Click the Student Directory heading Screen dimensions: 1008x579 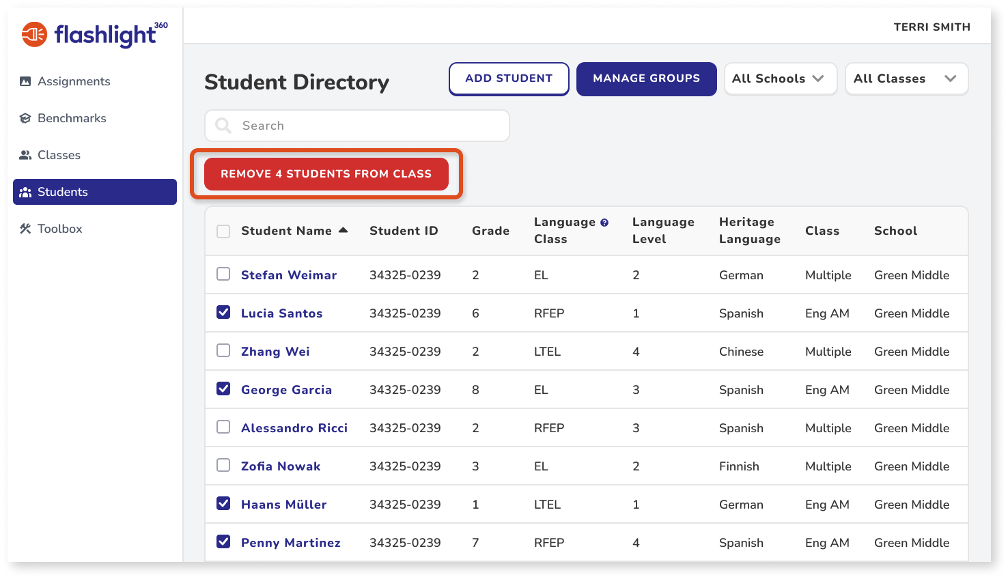296,82
